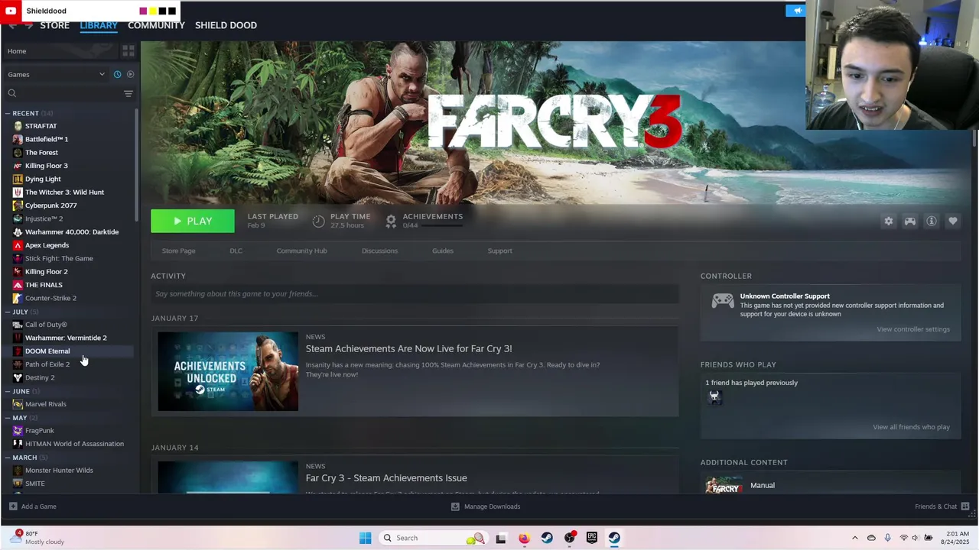Select the STRAFTAT game icon in sidebar
This screenshot has height=550, width=979.
click(18, 126)
